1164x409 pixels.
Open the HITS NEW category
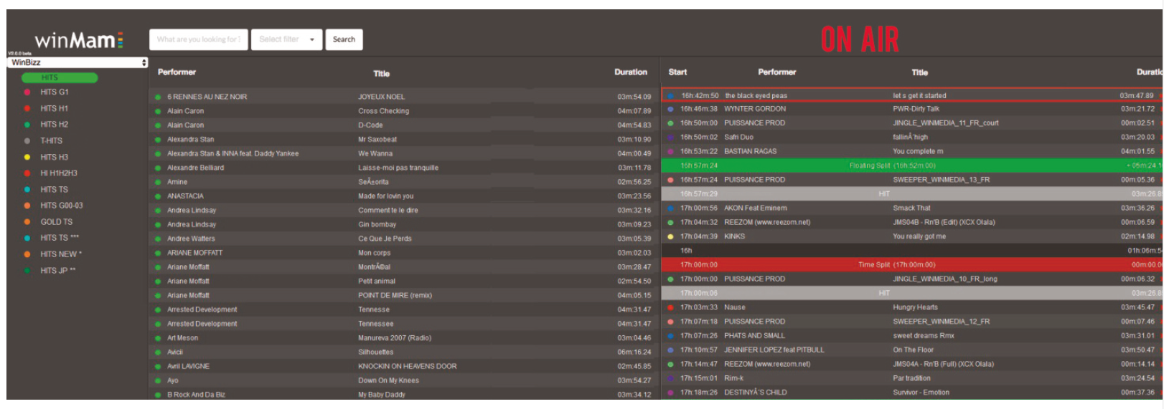[60, 254]
